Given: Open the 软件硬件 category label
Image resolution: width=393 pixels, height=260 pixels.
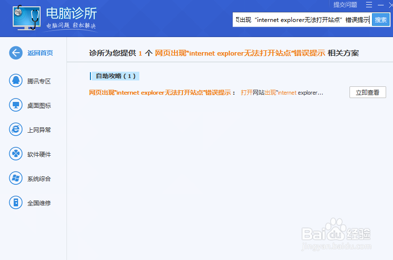Looking at the screenshot, I should (39, 155).
